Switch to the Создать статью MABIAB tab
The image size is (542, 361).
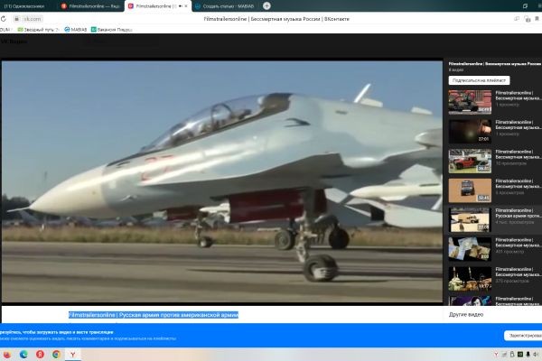coord(225,6)
